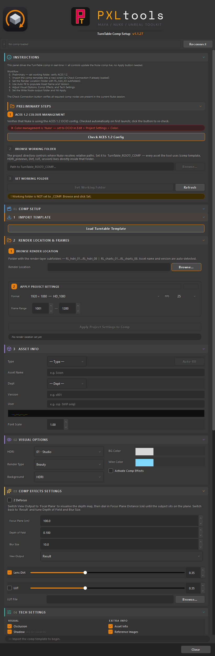215x656 pixels.
Task: Click Browse next to Render Location
Action: pos(186,267)
